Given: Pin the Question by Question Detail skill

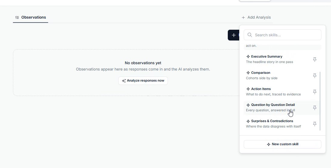Looking at the screenshot, I should point(314,108).
